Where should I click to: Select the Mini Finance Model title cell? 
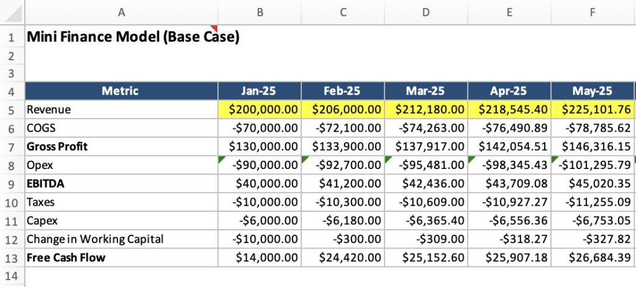tap(121, 37)
